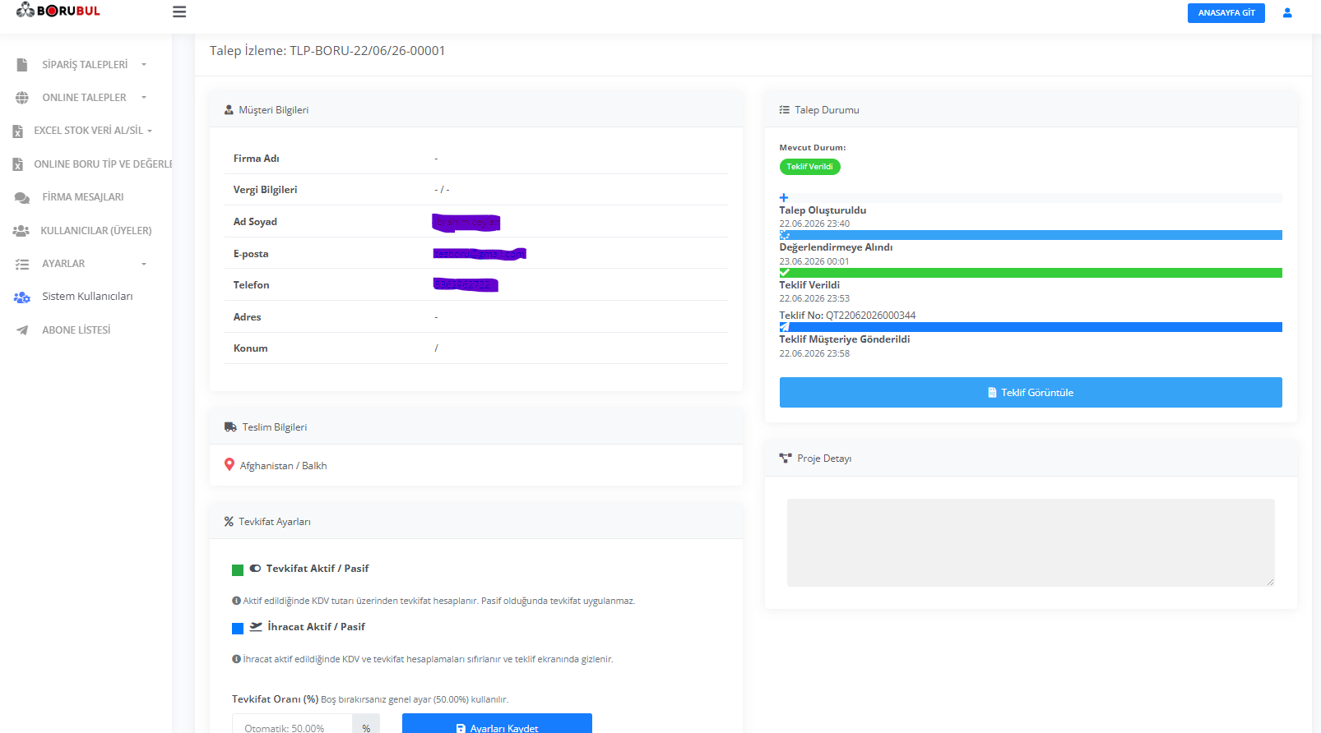Expand the Online Talepler dropdown
Image resolution: width=1321 pixels, height=733 pixels.
point(144,98)
